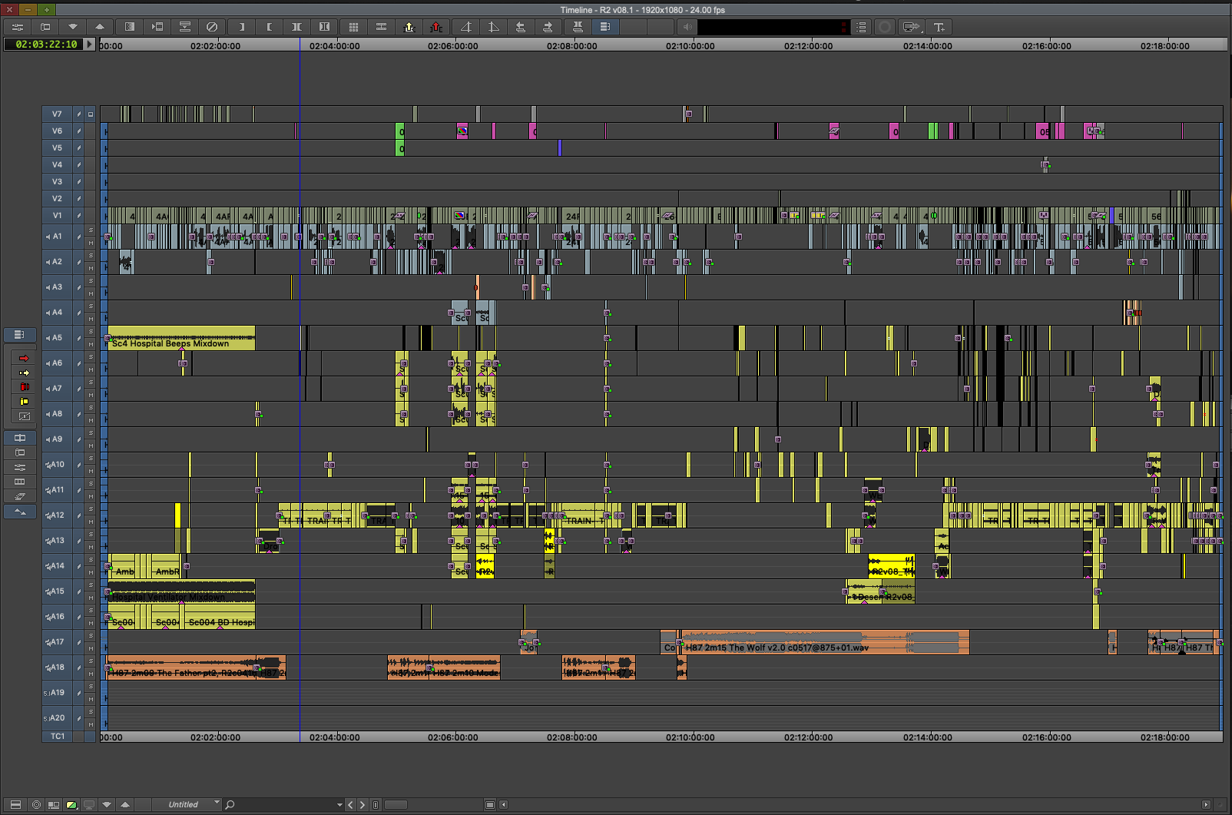Click the sliders effect mode icon at toolbar start
The height and width of the screenshot is (815, 1232).
(x=17, y=27)
